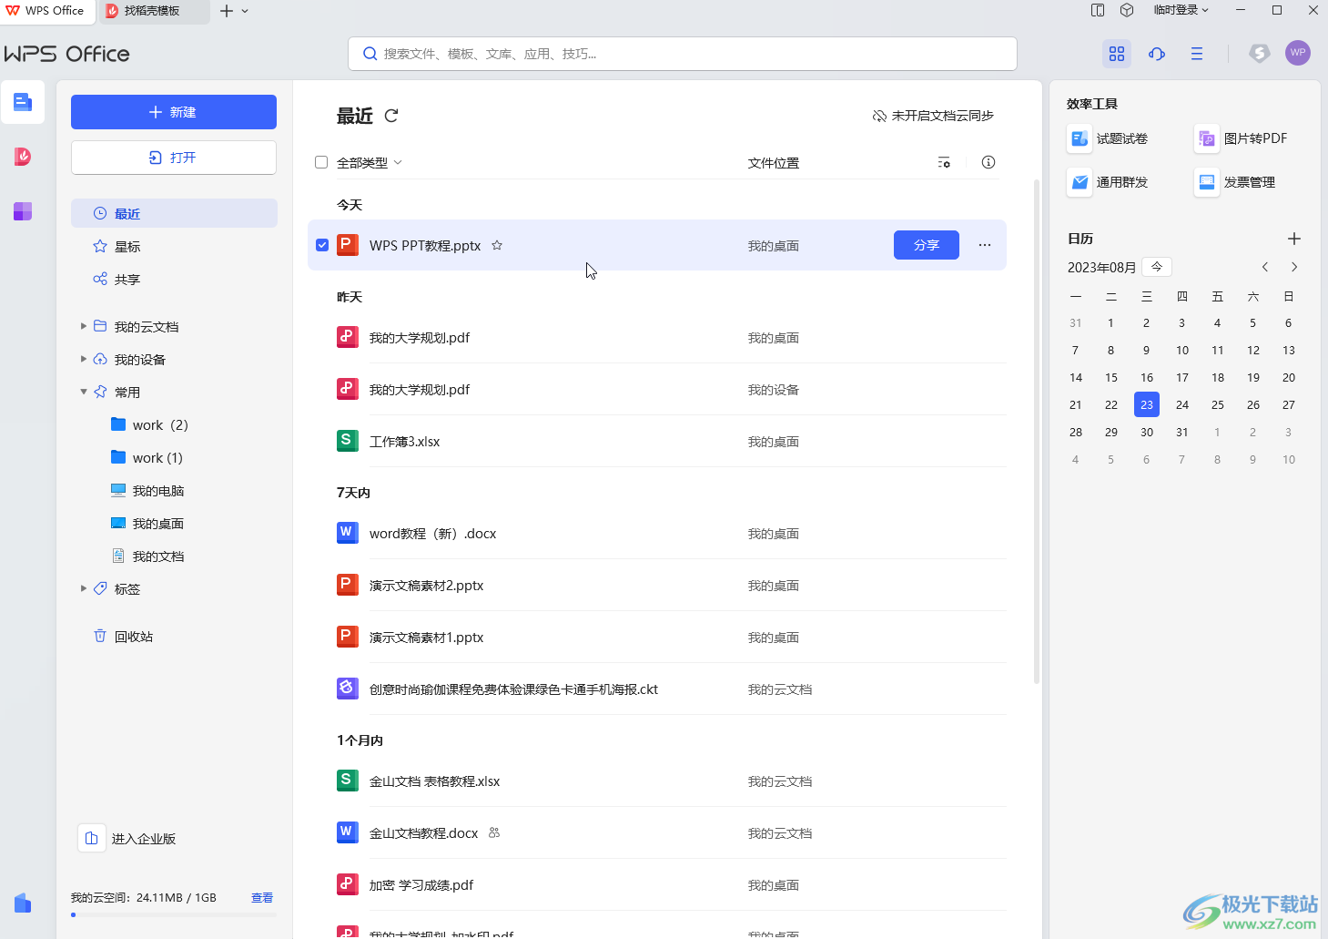
Task: Click the shared-people icon beside 金山文档教程.docx
Action: [x=494, y=832]
